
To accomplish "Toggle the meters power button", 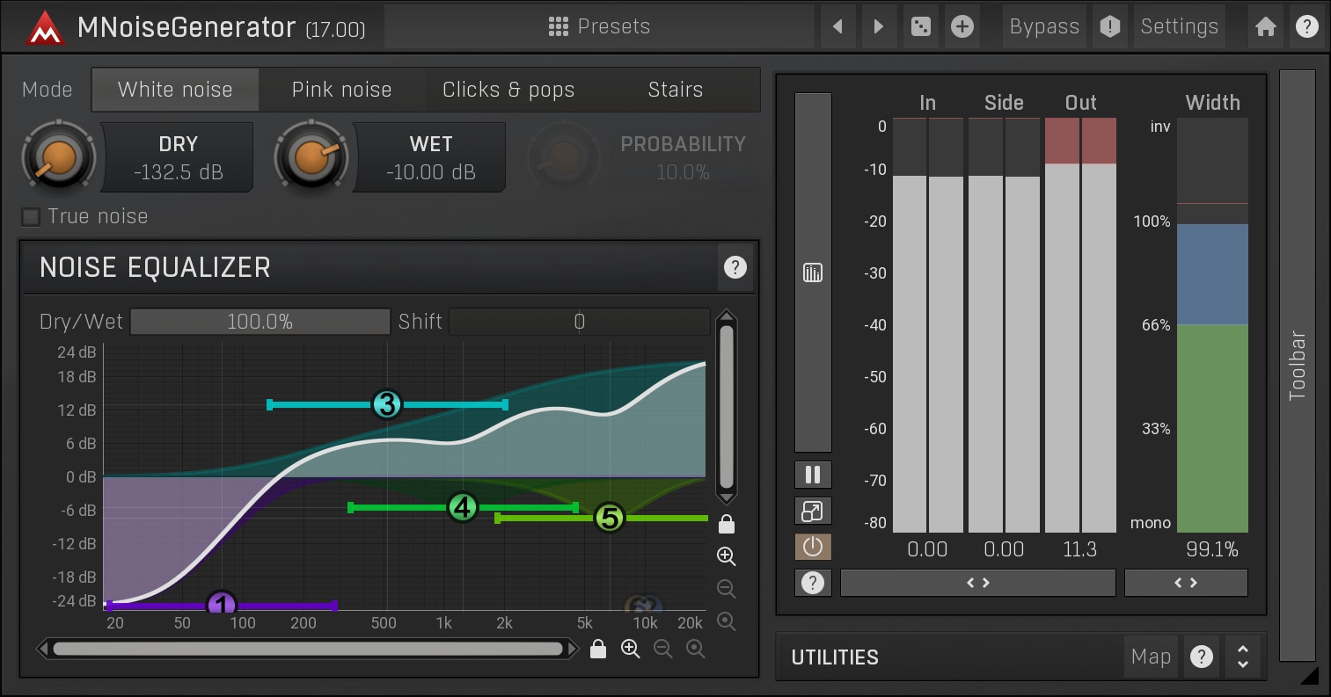I will (x=813, y=548).
